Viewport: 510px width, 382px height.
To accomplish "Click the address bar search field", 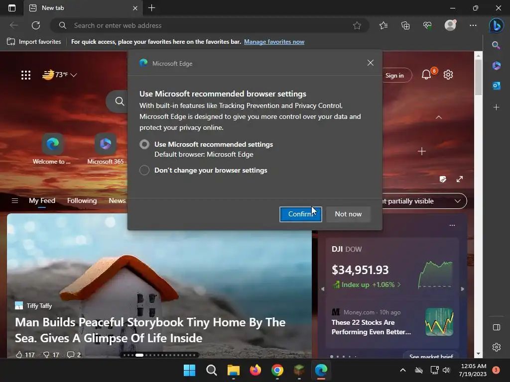I will [210, 25].
